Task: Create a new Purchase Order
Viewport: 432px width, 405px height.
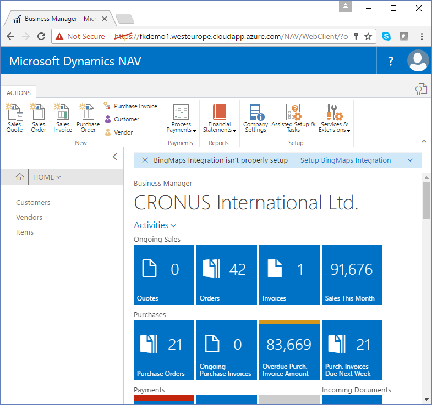Action: coord(88,118)
